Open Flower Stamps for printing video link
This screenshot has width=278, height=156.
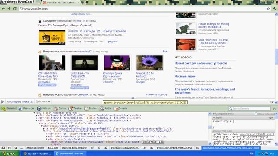pos(213,25)
